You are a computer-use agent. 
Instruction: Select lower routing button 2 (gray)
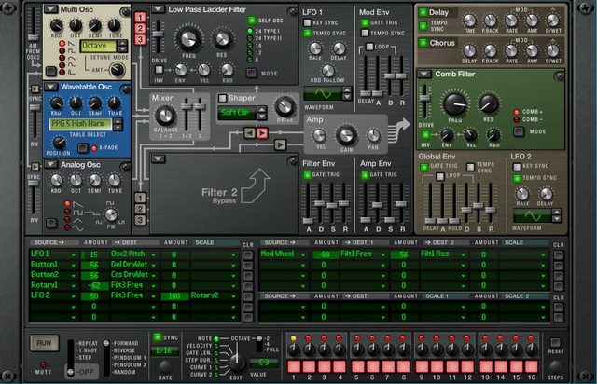click(140, 209)
